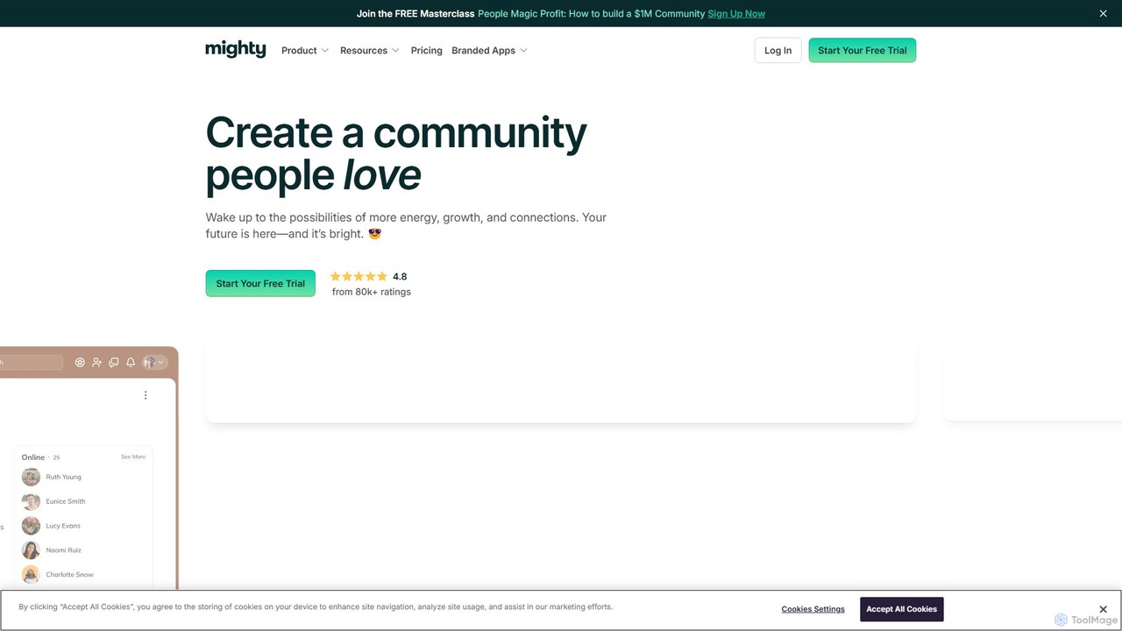Click the search field in preview app
The image size is (1122, 631).
click(31, 362)
